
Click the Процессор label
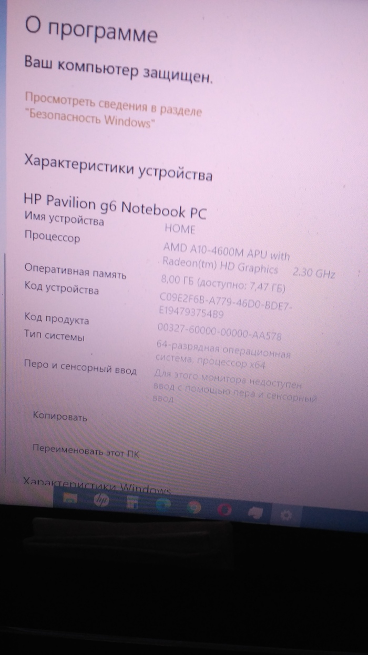point(52,237)
